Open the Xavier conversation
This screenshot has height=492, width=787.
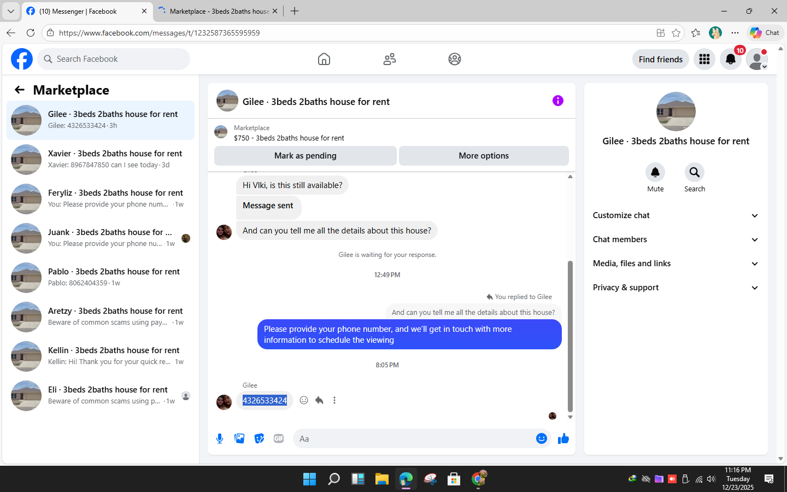[x=101, y=160]
